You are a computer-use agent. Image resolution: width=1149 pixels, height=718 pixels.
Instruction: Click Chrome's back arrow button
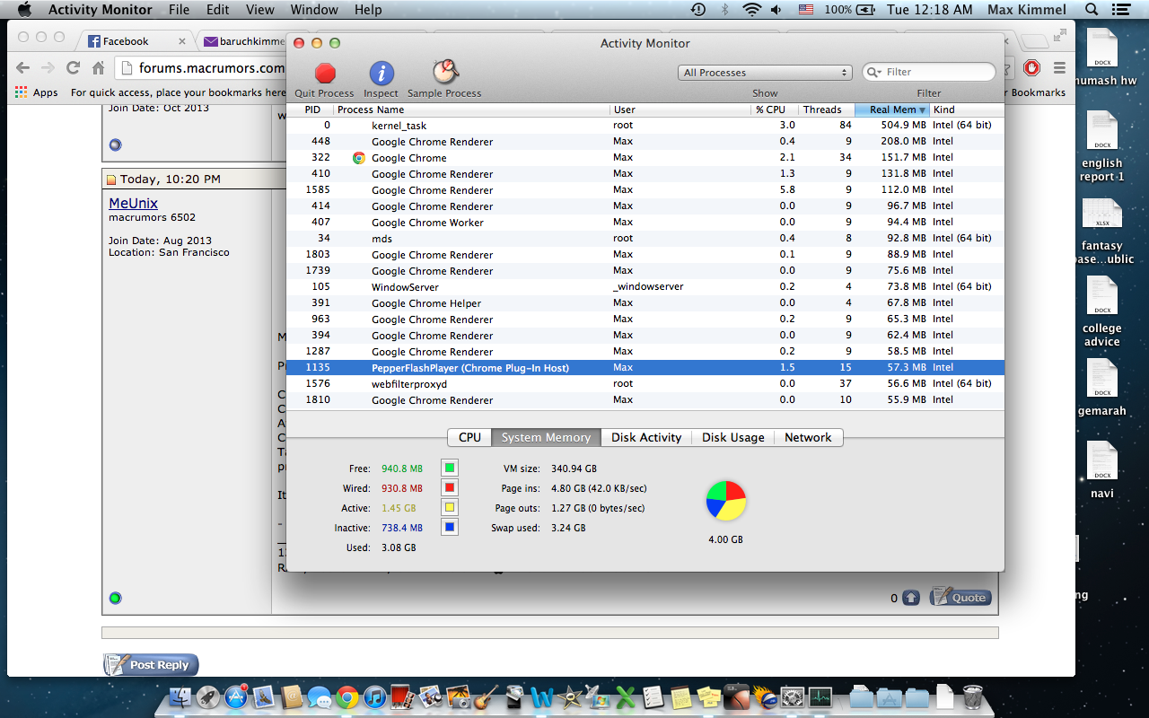point(23,67)
